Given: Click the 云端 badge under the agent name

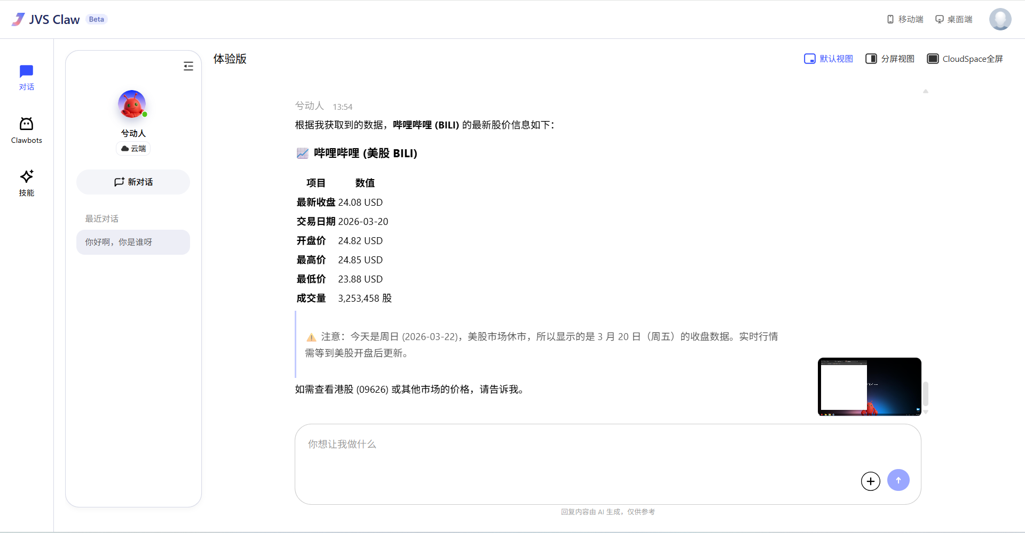Looking at the screenshot, I should (133, 148).
